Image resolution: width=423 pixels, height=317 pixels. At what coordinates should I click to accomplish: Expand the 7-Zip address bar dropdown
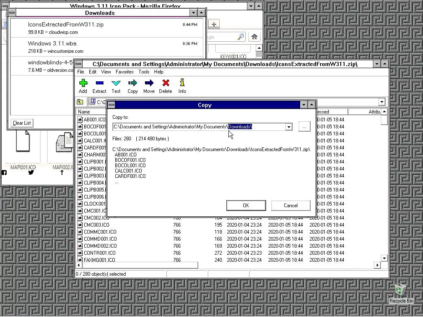[382, 102]
